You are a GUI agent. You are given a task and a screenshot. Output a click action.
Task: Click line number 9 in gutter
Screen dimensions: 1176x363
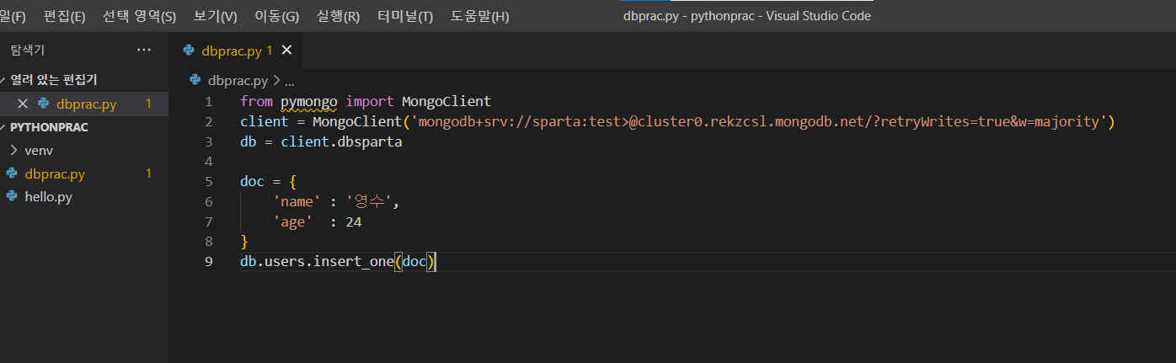click(208, 262)
